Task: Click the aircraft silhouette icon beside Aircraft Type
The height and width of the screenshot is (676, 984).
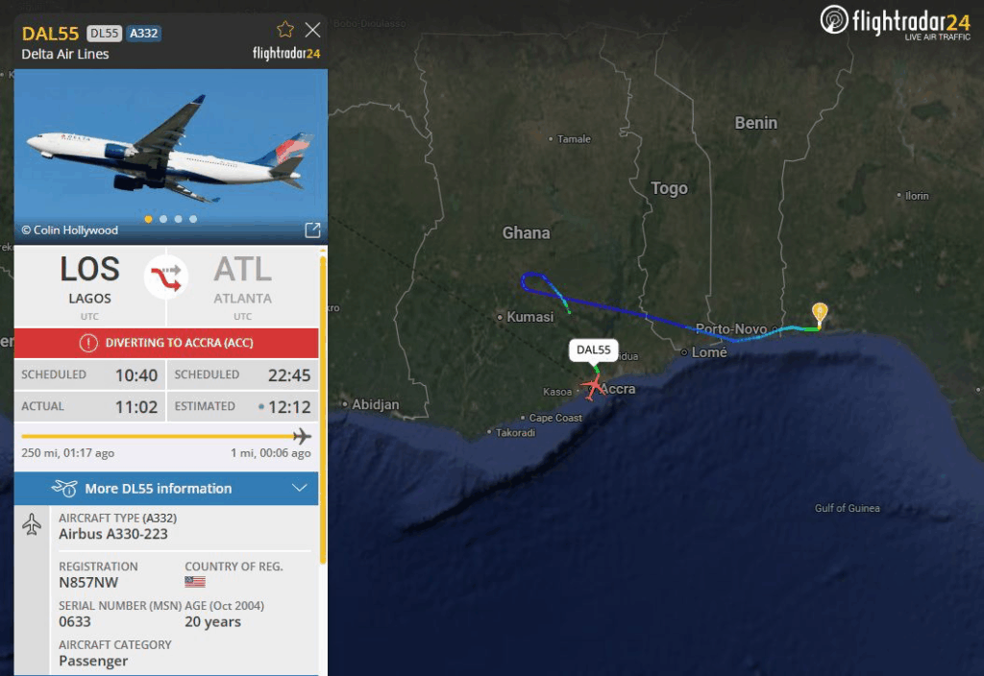Action: point(32,524)
